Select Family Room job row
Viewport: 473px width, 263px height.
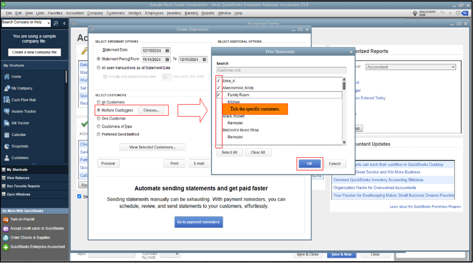(279, 95)
